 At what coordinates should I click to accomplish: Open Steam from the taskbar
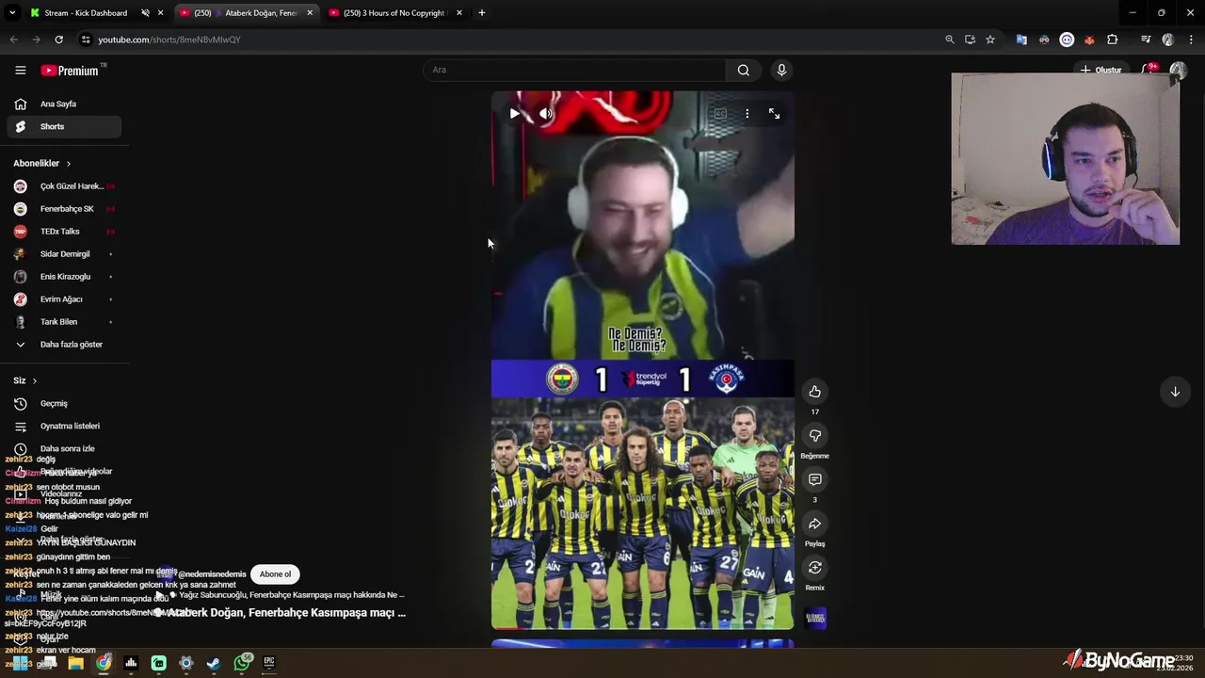(214, 663)
